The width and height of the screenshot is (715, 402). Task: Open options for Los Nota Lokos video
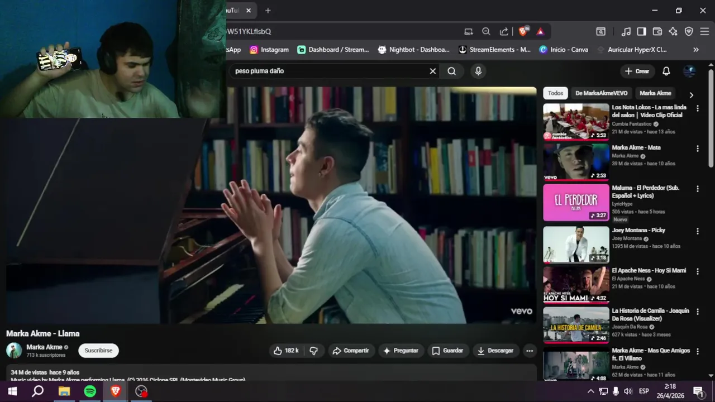point(697,108)
